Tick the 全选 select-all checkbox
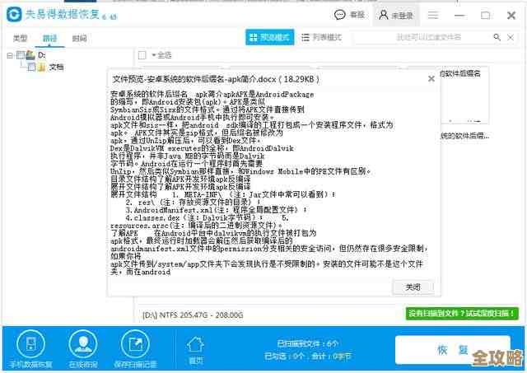 click(x=142, y=55)
